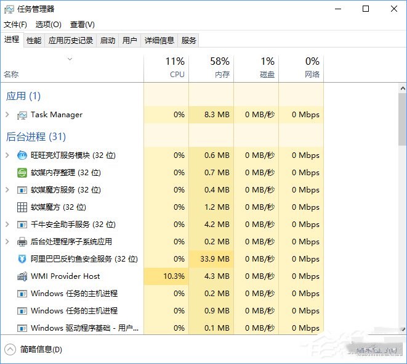
Task: Click the 4.2 MB memory value
Action: pyautogui.click(x=217, y=225)
